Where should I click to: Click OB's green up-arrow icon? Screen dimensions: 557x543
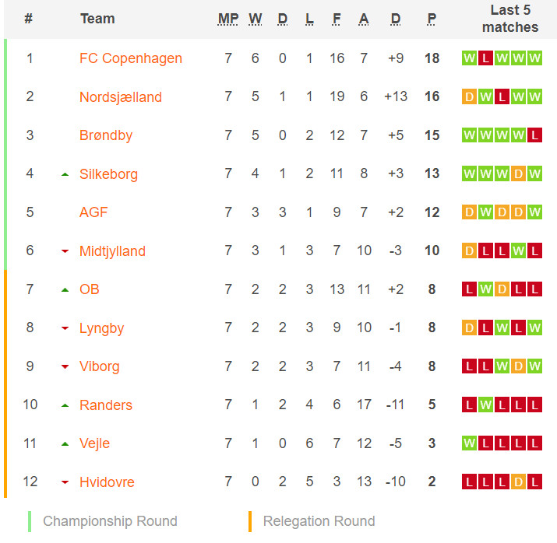click(x=65, y=289)
